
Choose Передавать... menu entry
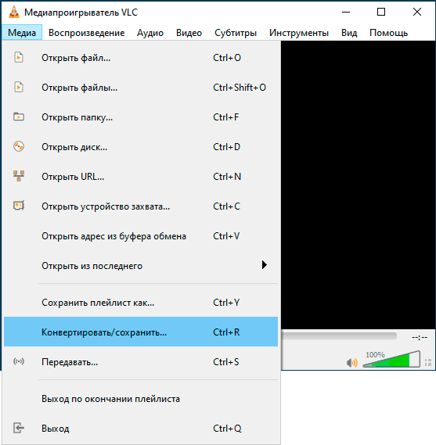[141, 361]
